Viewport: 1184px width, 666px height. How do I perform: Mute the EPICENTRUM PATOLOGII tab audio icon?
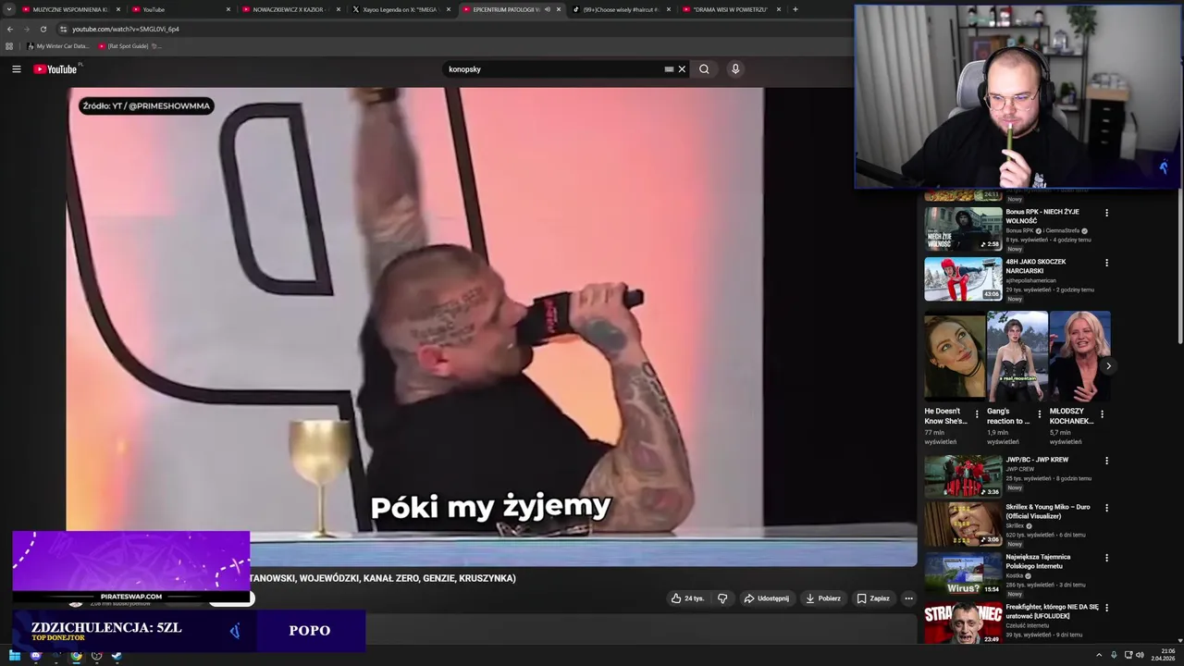pos(548,9)
